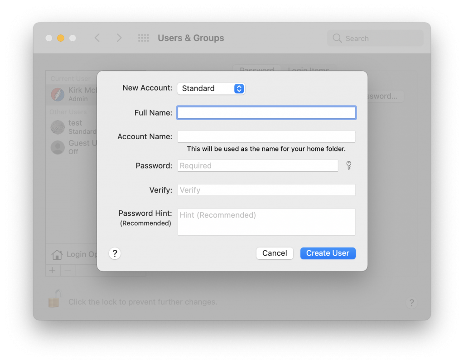Select Kirk's admin user avatar
Screen dimensions: 464x364
pos(58,94)
